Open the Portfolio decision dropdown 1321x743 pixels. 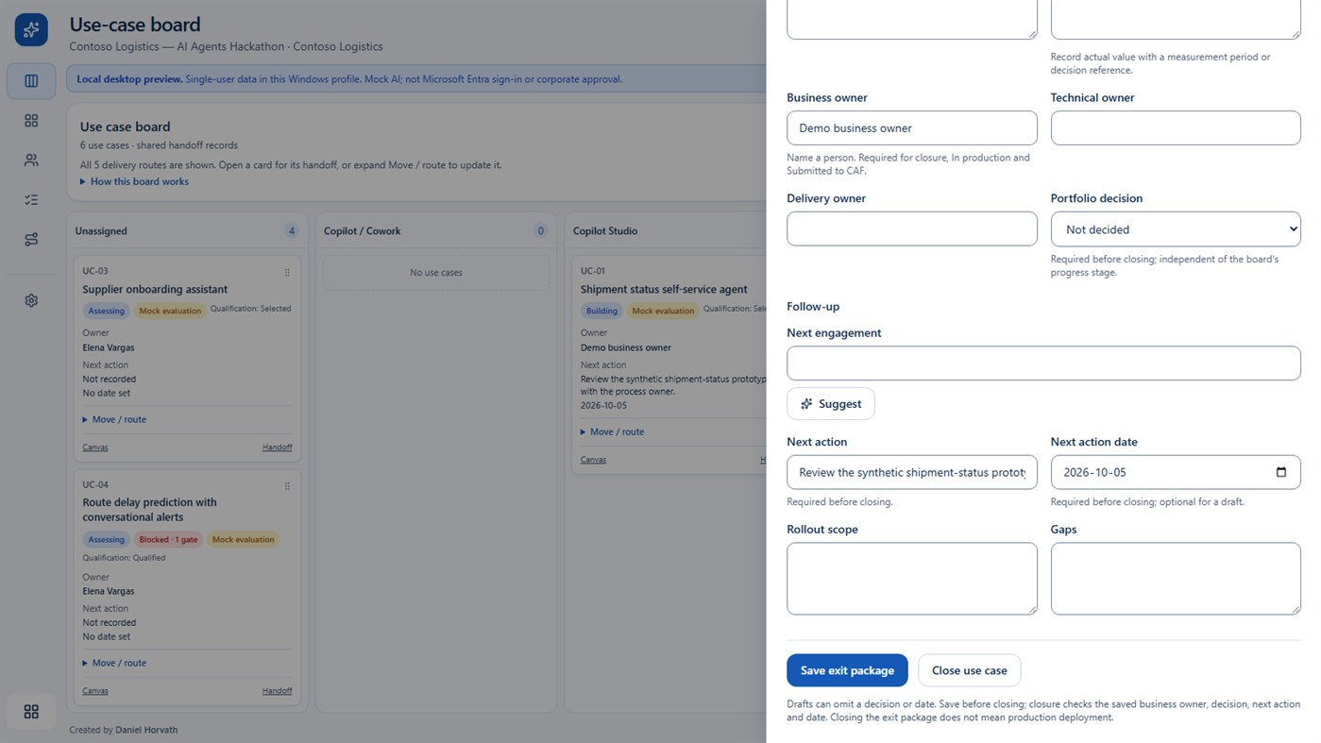pyautogui.click(x=1176, y=229)
